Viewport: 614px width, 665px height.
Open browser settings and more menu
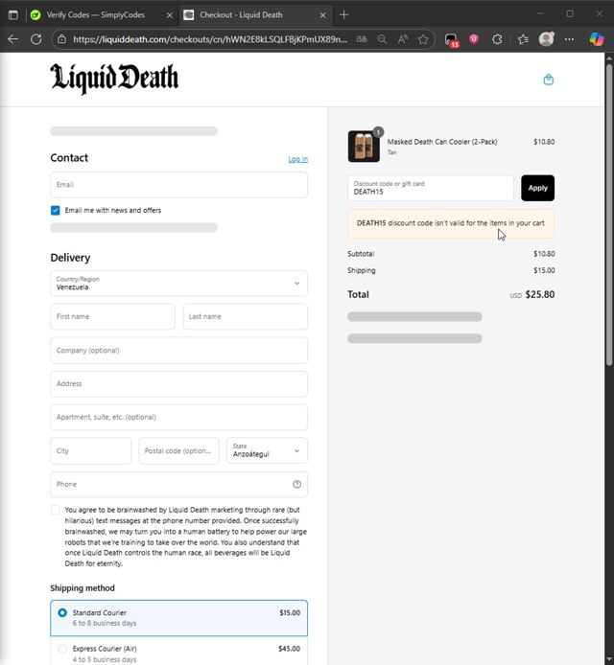coord(570,39)
